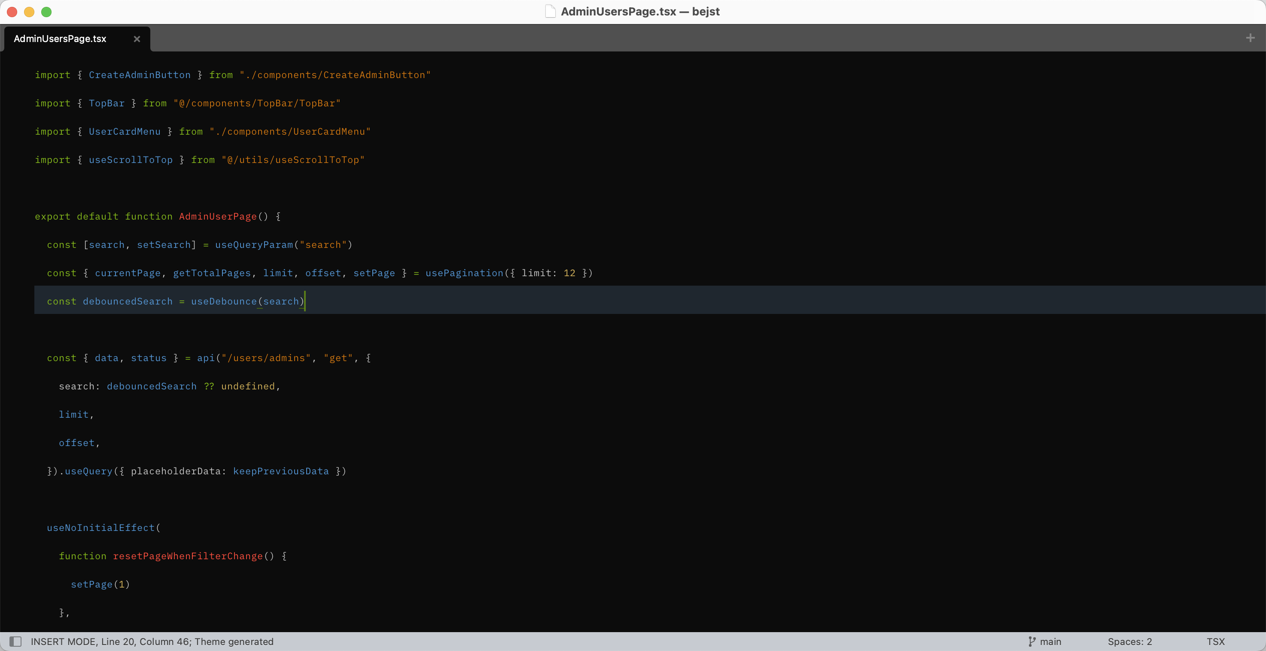Screen dimensions: 1266x651
Task: Click debouncedSearch in the const declaration
Action: click(128, 301)
